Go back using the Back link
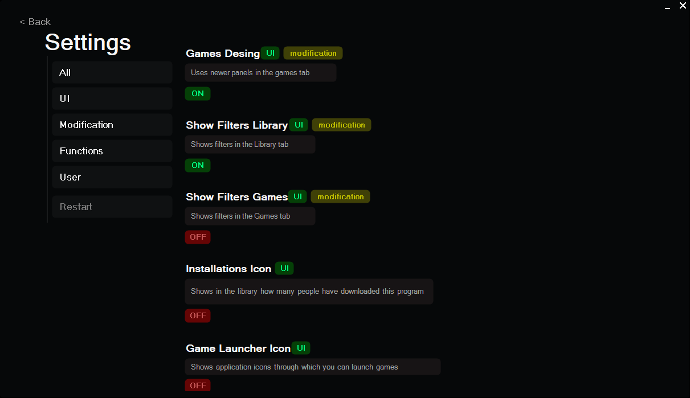Screen dimensions: 690x398 pyautogui.click(x=35, y=21)
